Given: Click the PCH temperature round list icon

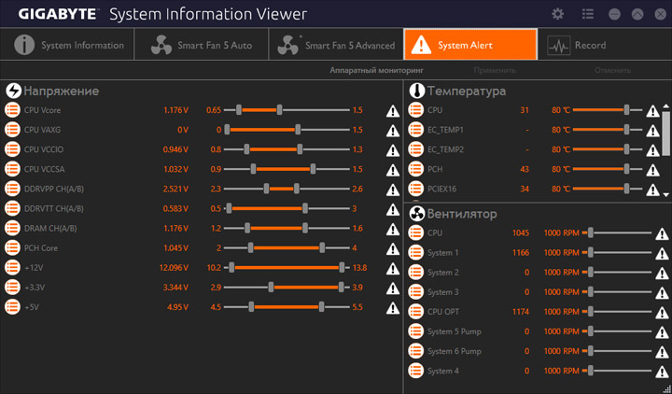Looking at the screenshot, I should click(x=415, y=169).
